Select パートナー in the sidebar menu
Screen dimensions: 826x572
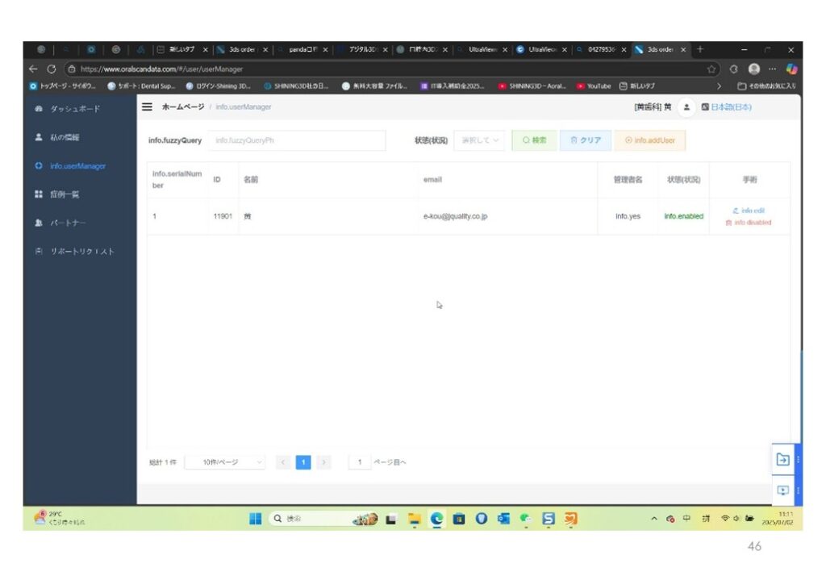68,223
